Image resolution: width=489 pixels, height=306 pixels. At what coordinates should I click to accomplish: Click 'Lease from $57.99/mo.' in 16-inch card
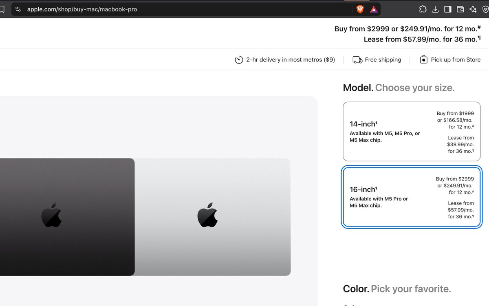tap(461, 207)
